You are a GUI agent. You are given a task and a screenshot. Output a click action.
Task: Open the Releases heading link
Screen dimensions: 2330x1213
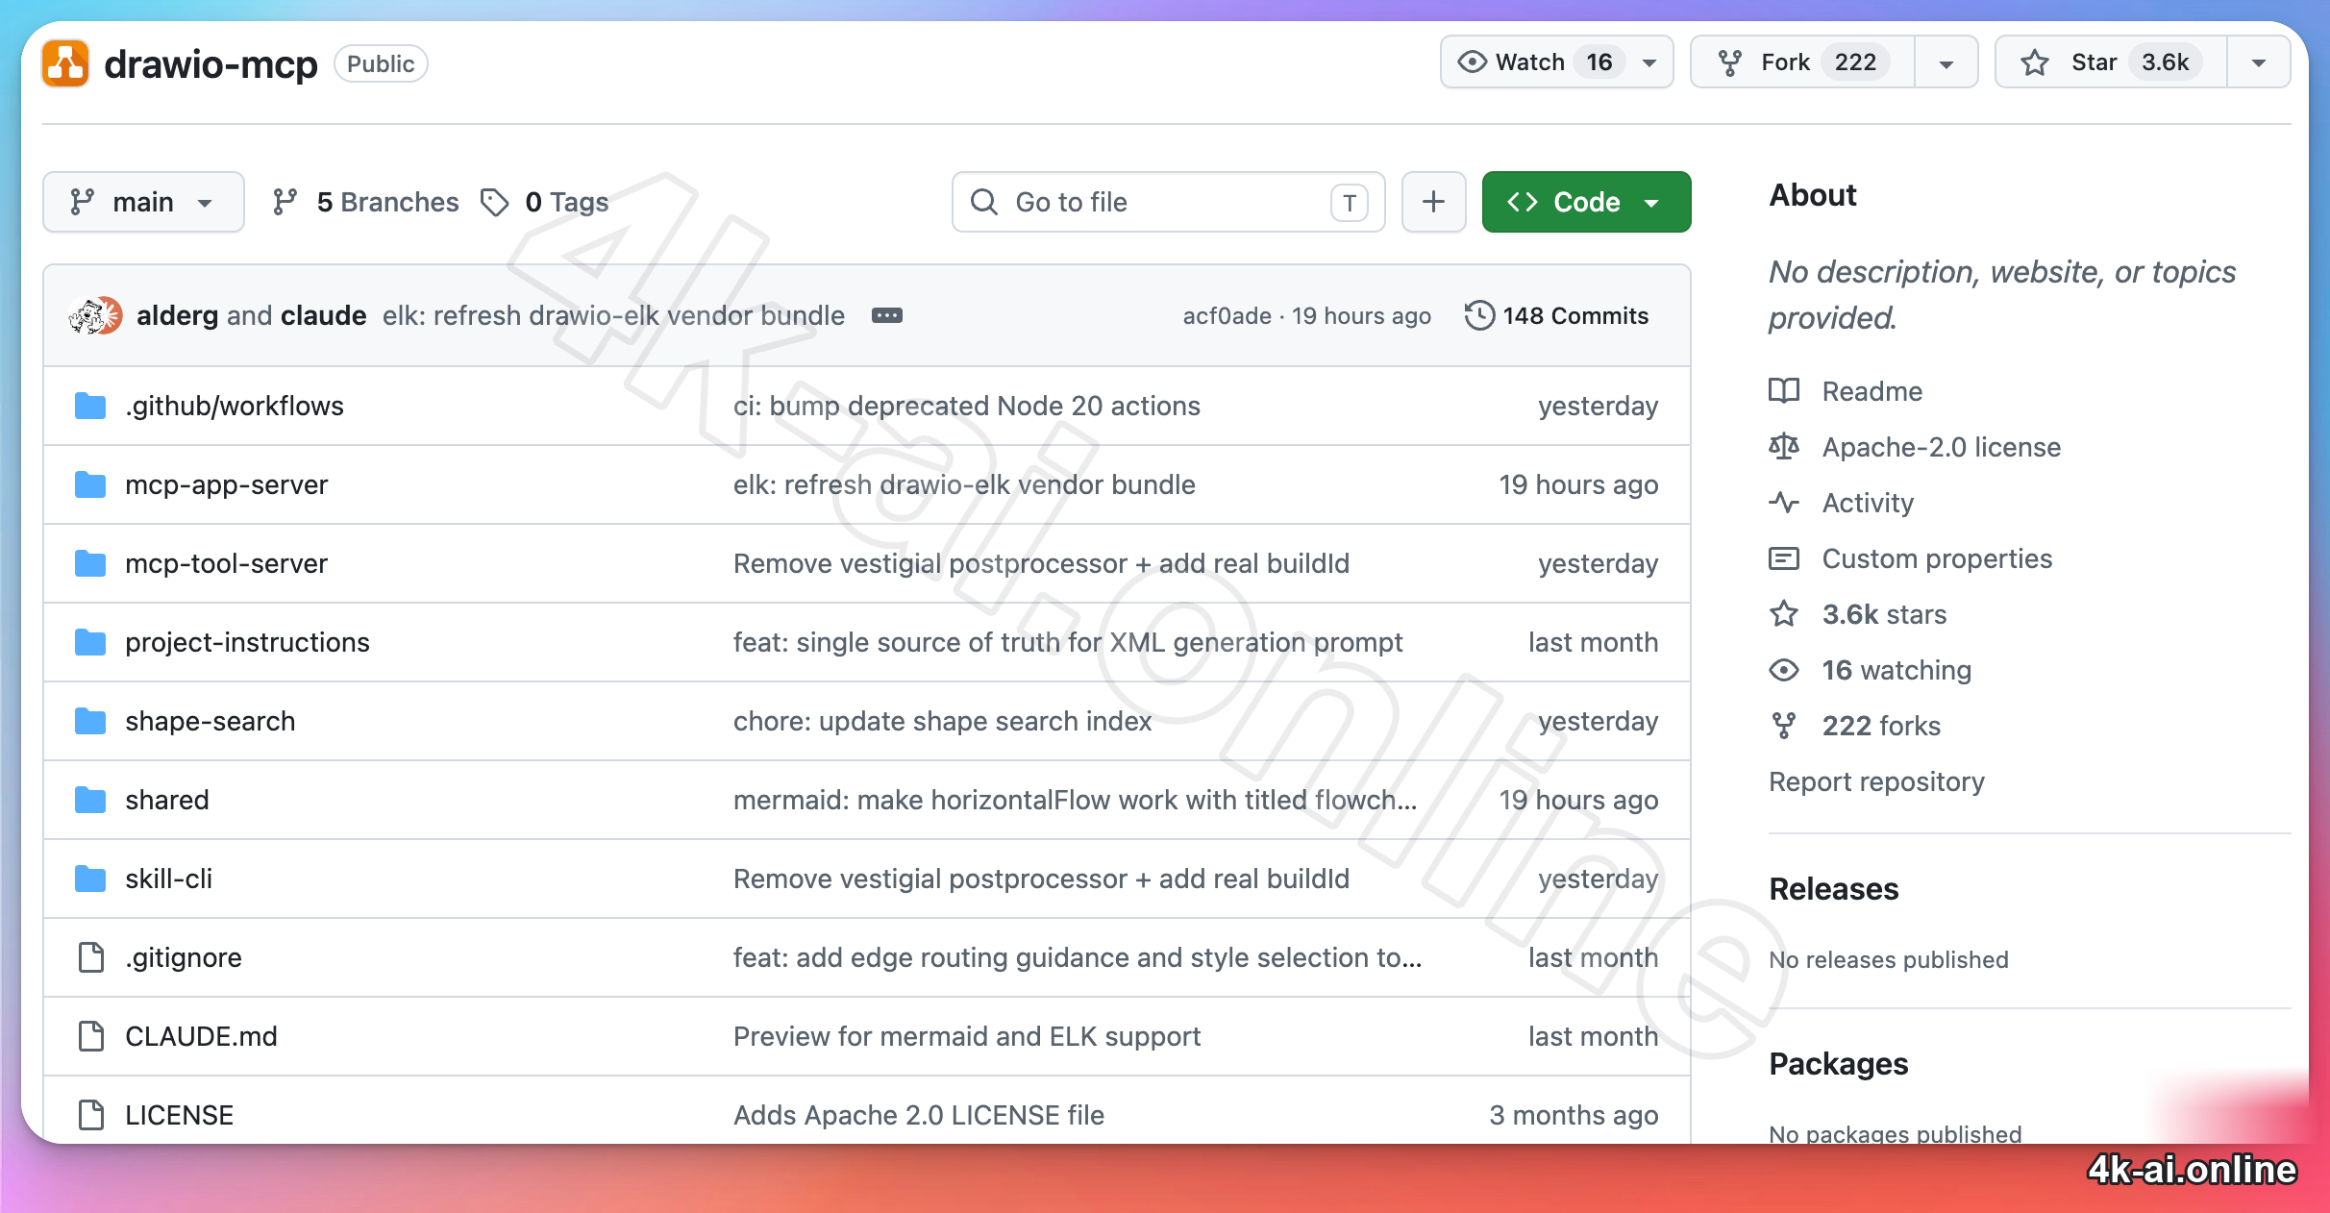[x=1833, y=889]
